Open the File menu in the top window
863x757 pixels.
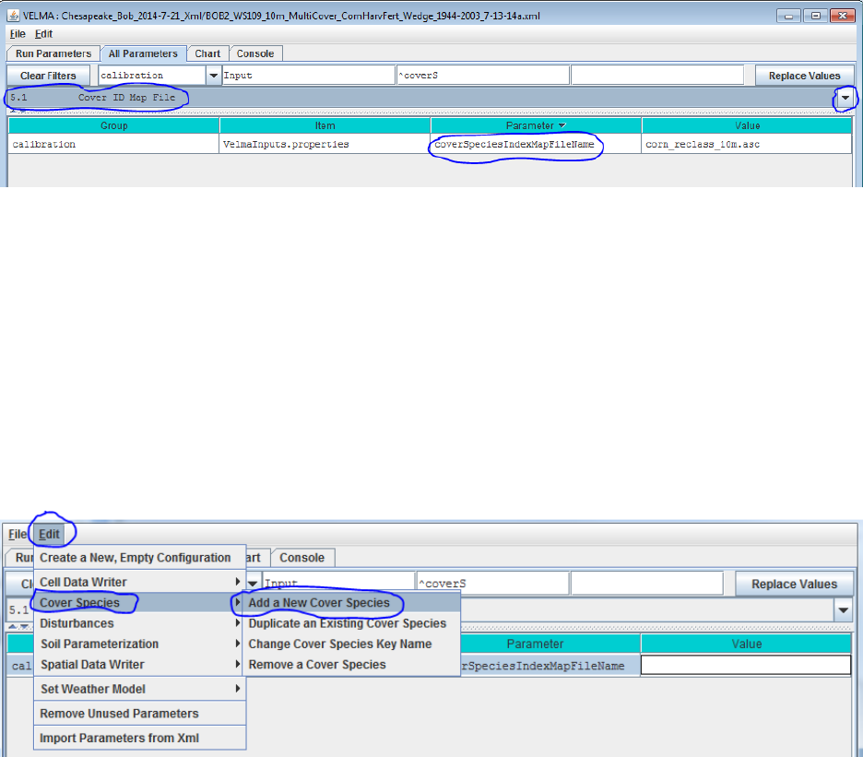[18, 34]
